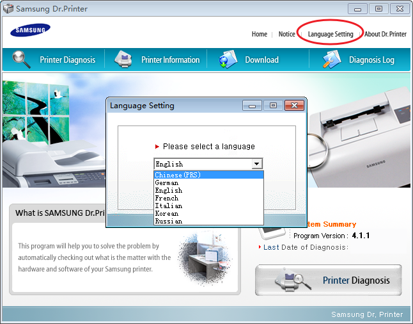The height and width of the screenshot is (324, 413).
Task: Click the System Summary heading
Action: tap(331, 224)
